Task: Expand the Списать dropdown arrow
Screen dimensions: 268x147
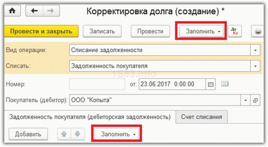Action: (x=255, y=66)
